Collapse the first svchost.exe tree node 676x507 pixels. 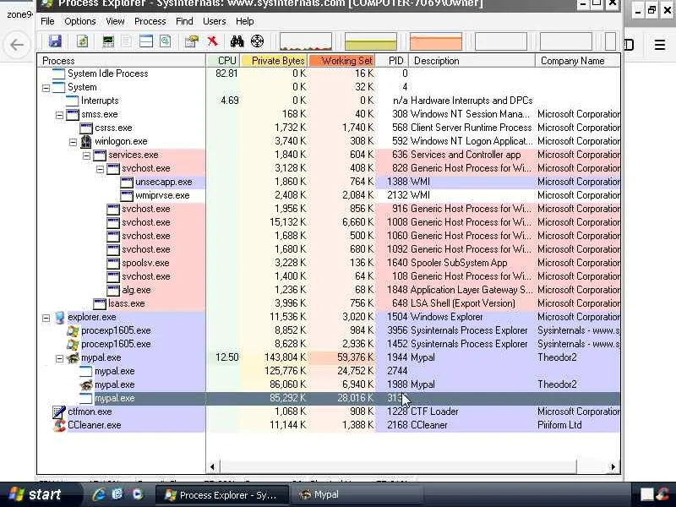coord(100,169)
